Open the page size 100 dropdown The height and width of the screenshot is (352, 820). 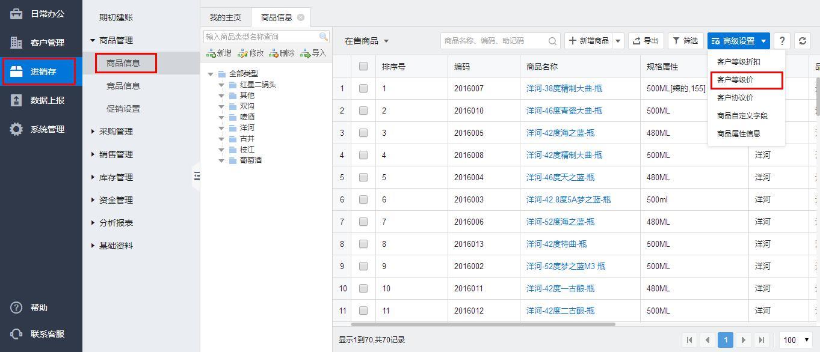[x=795, y=340]
